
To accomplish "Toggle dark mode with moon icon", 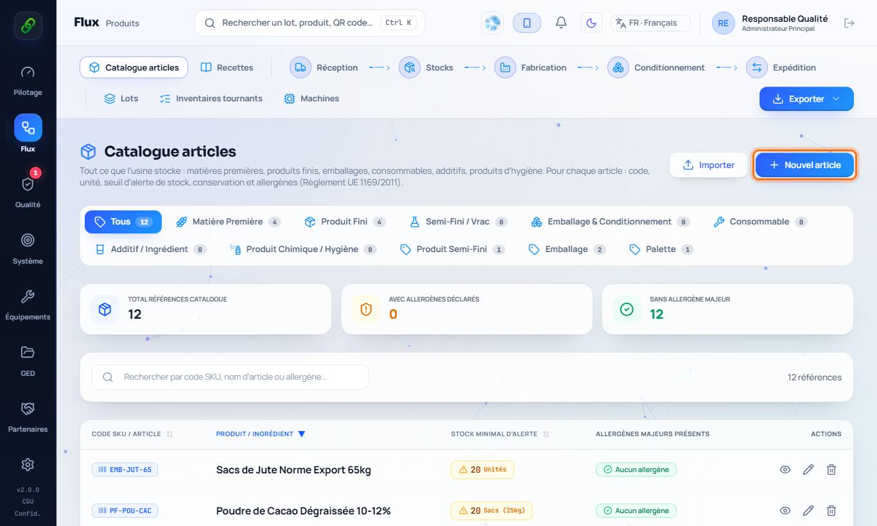I will pos(591,23).
